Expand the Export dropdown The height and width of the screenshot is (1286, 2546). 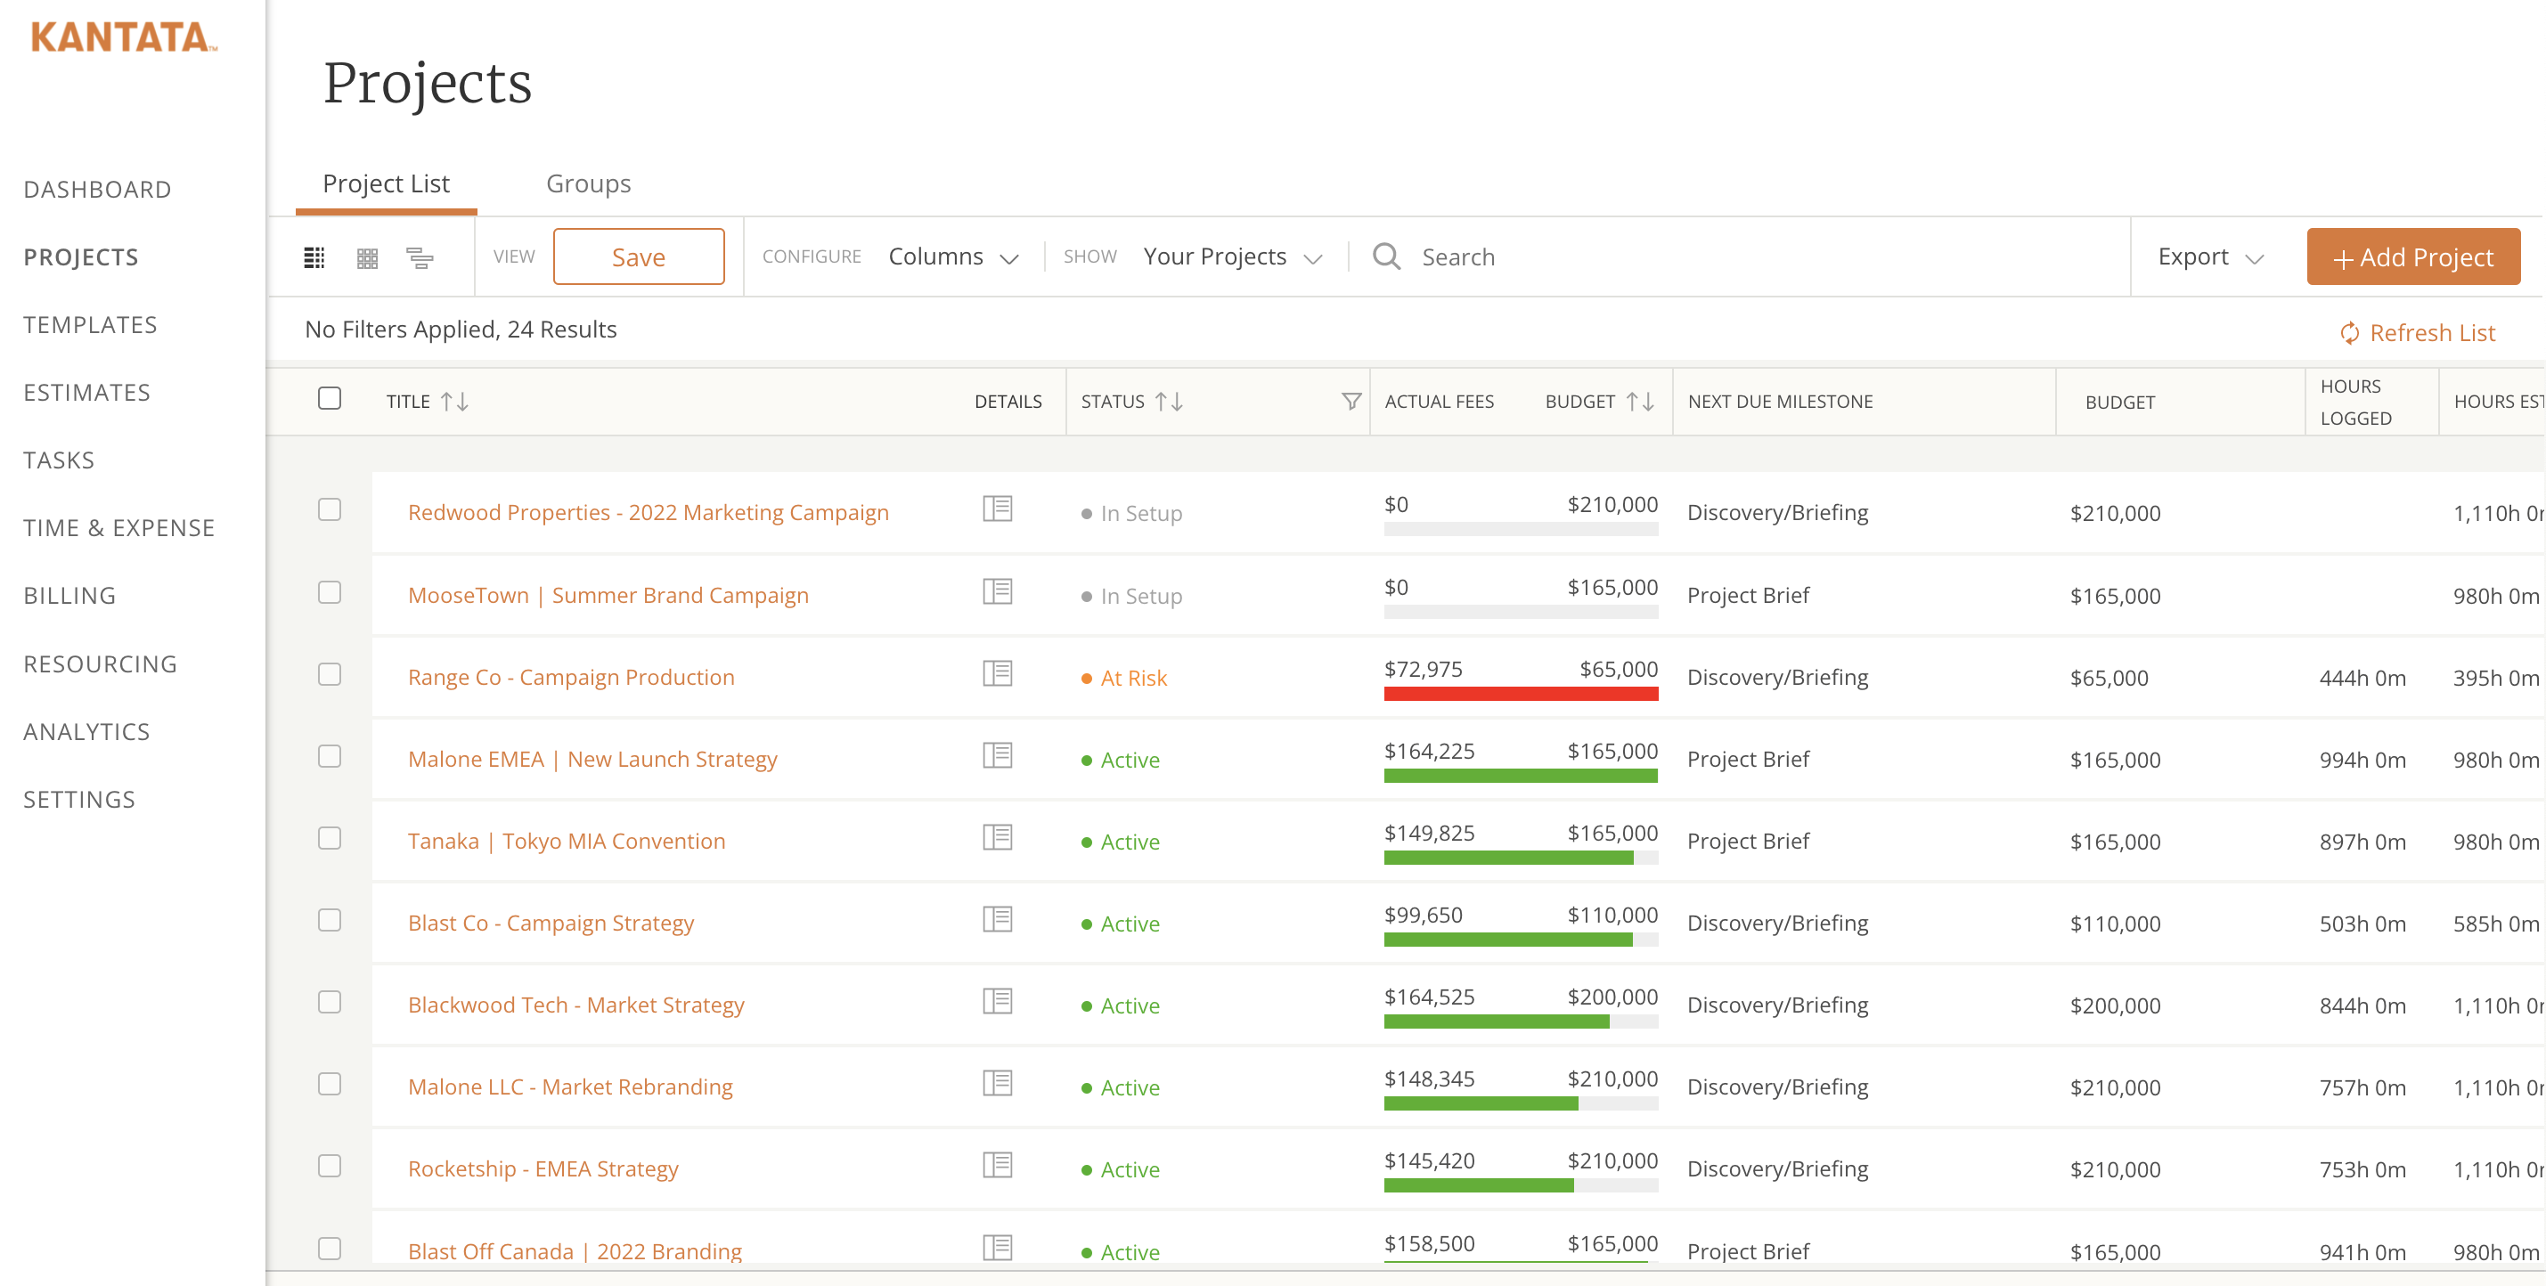pos(2210,256)
